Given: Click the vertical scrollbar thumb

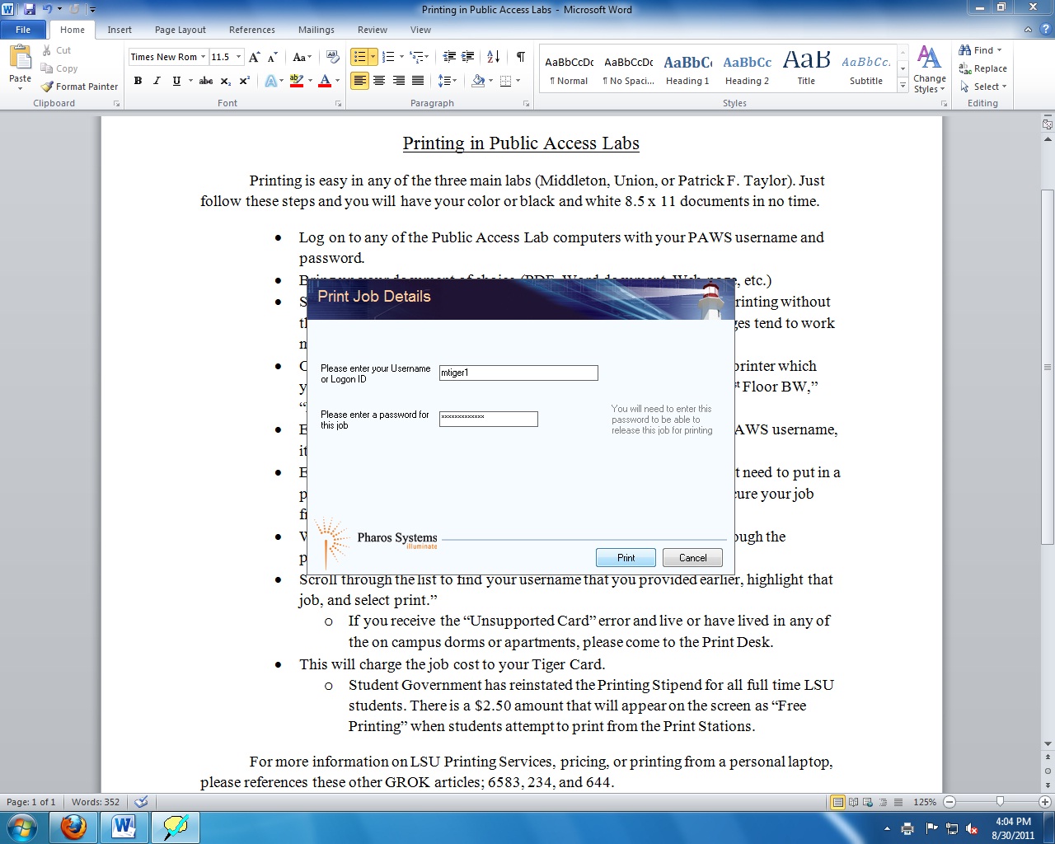Looking at the screenshot, I should coord(1048,366).
